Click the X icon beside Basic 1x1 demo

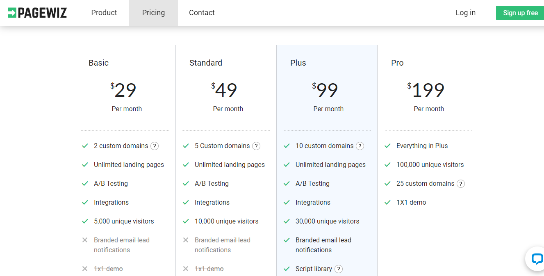[85, 269]
